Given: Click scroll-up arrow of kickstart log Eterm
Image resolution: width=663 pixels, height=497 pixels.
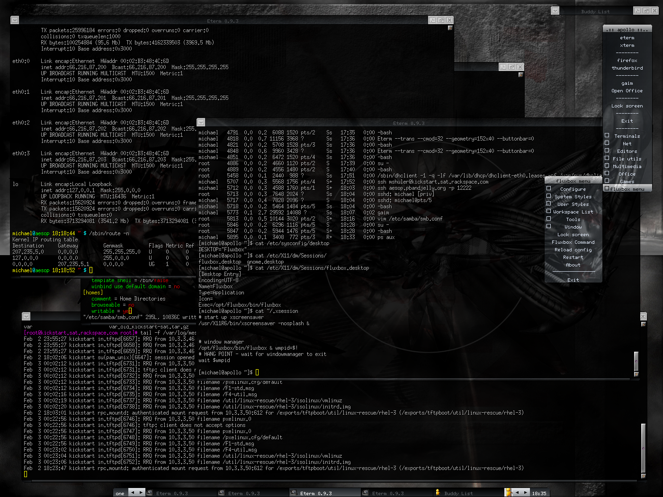Looking at the screenshot, I should point(643,324).
